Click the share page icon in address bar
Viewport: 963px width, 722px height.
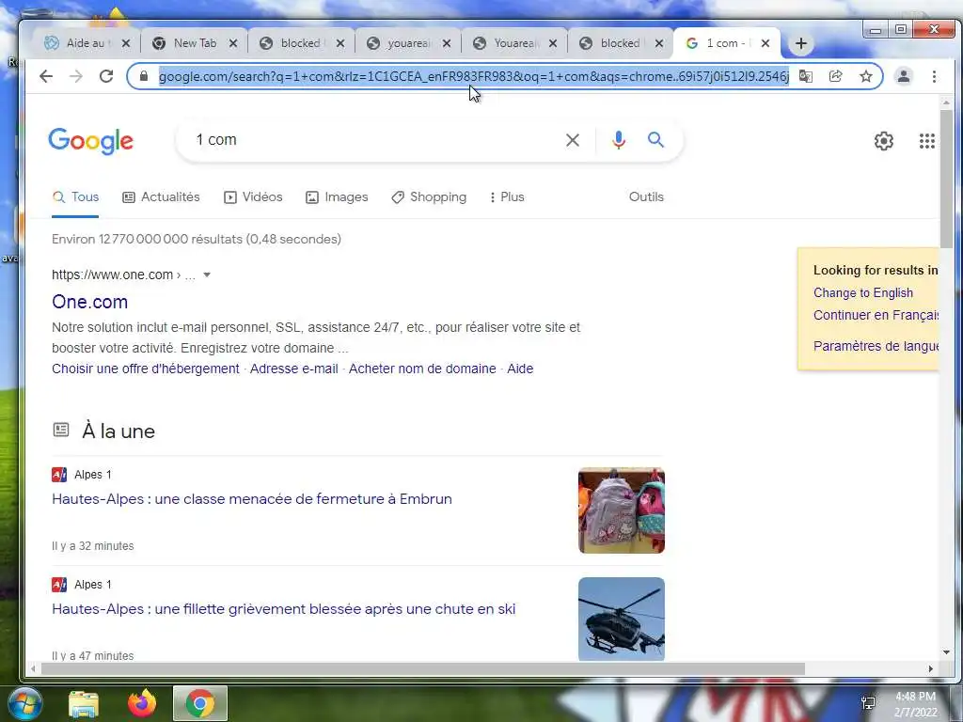[x=835, y=76]
